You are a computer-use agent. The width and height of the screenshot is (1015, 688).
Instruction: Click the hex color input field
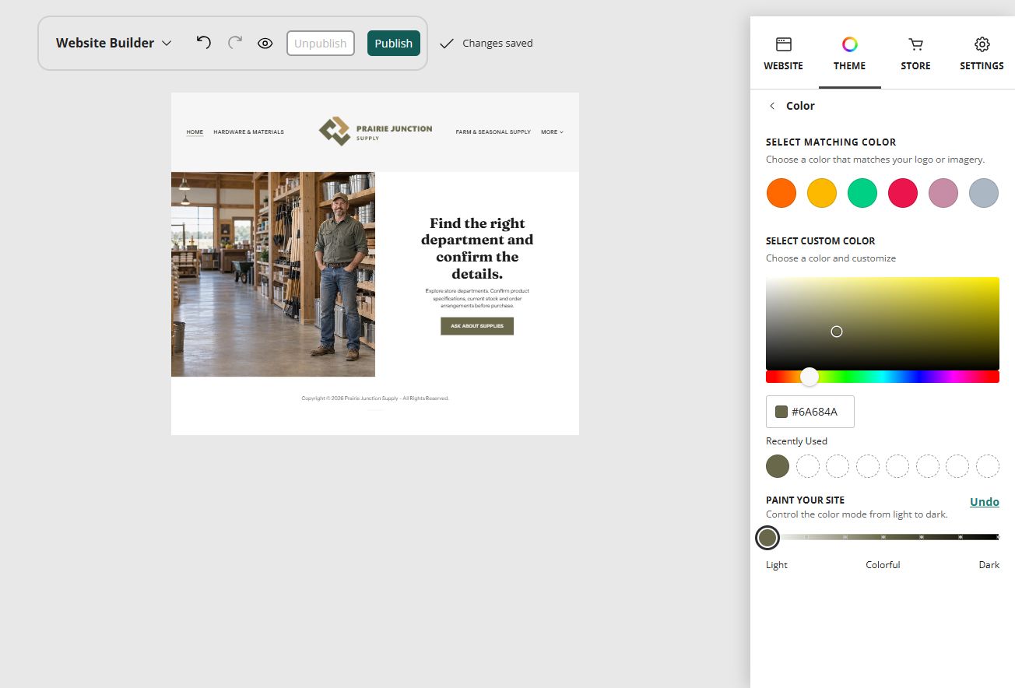click(810, 412)
